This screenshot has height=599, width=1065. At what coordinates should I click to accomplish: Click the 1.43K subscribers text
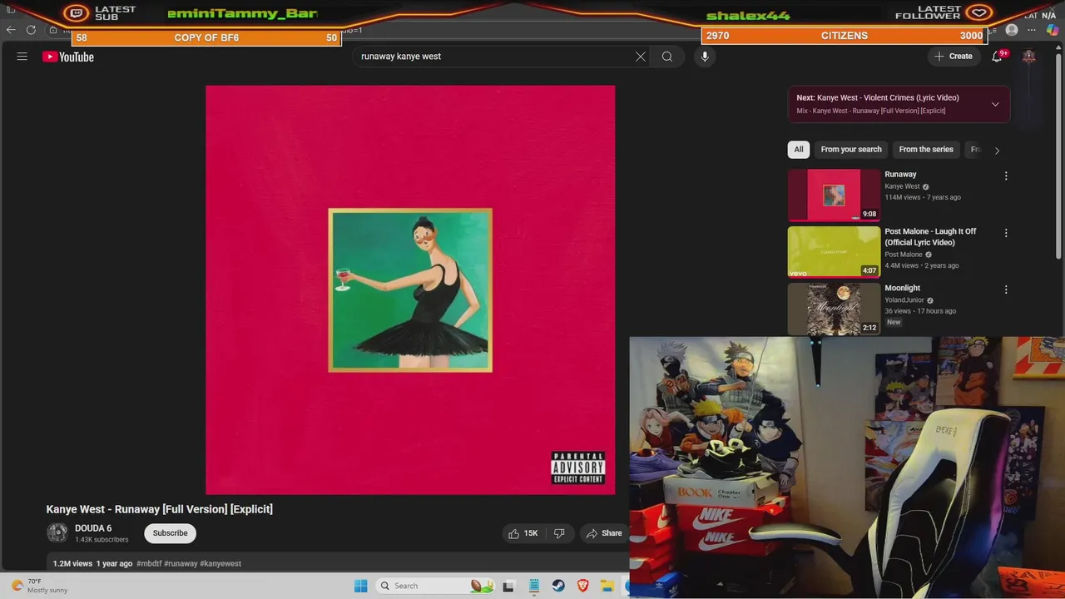click(102, 540)
